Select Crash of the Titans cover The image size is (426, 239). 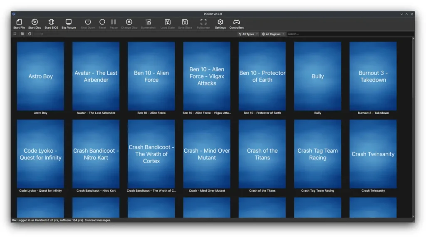pyautogui.click(x=262, y=154)
